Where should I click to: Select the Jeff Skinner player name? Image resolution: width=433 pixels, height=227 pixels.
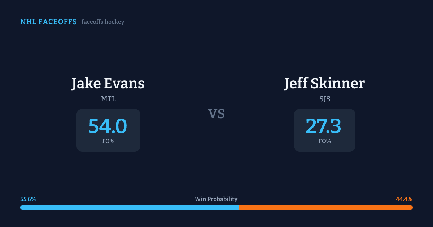[x=324, y=83]
